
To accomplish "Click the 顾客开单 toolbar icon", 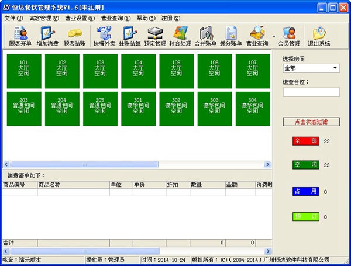I will pos(21,36).
